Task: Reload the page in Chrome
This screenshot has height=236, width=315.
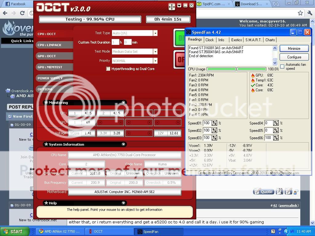Action: (x=22, y=13)
